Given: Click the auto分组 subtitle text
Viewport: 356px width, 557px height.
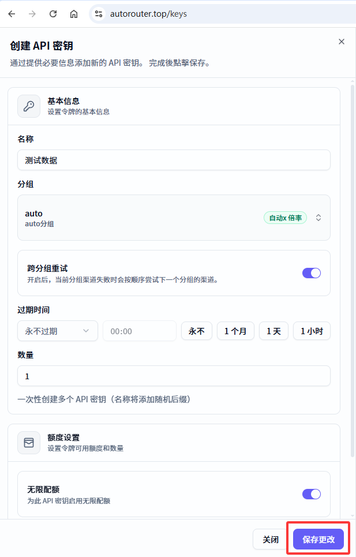Looking at the screenshot, I should coord(39,224).
